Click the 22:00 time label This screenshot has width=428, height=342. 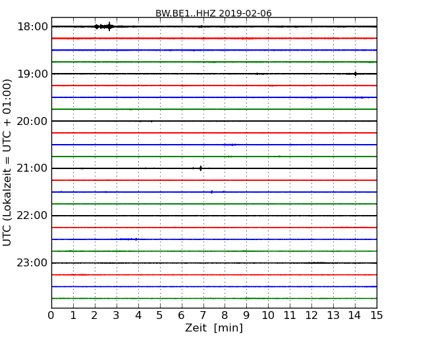pos(32,216)
